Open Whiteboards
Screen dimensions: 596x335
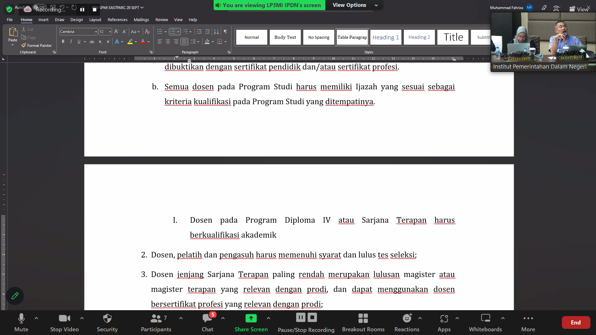[x=485, y=323]
